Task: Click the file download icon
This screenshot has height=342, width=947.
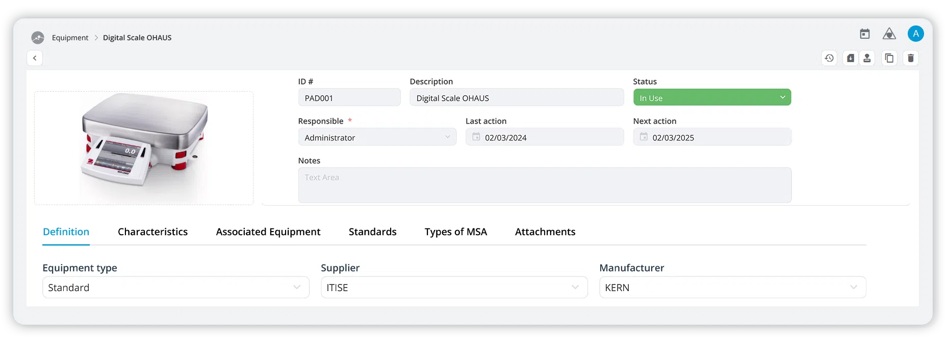Action: (x=850, y=58)
